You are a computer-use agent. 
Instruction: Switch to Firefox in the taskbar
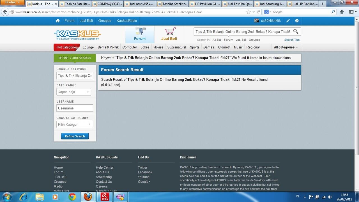88,197
